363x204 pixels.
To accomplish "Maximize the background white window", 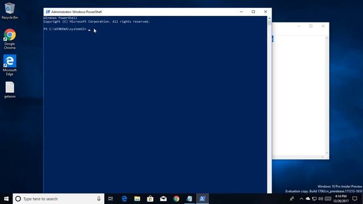I will point(311,26).
